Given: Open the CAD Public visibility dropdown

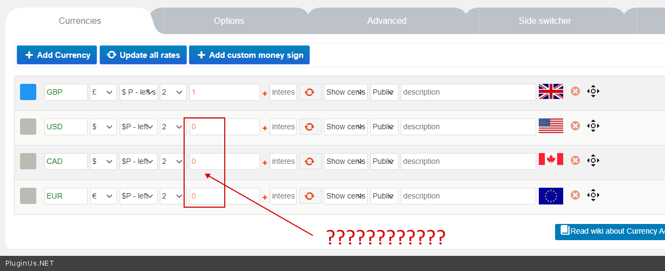Looking at the screenshot, I should [384, 161].
